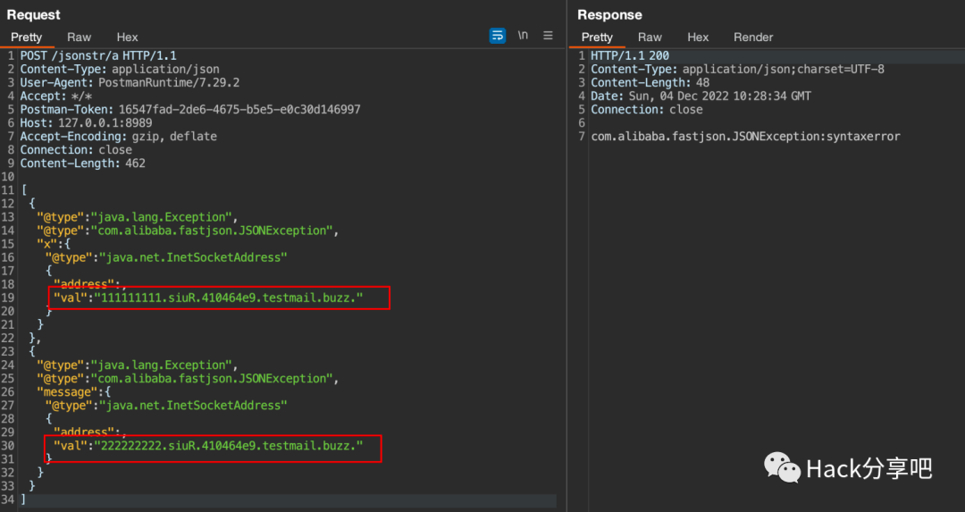
Task: Click the 111111111.siuR.410464e9.testmail.buzz. value
Action: 229,298
